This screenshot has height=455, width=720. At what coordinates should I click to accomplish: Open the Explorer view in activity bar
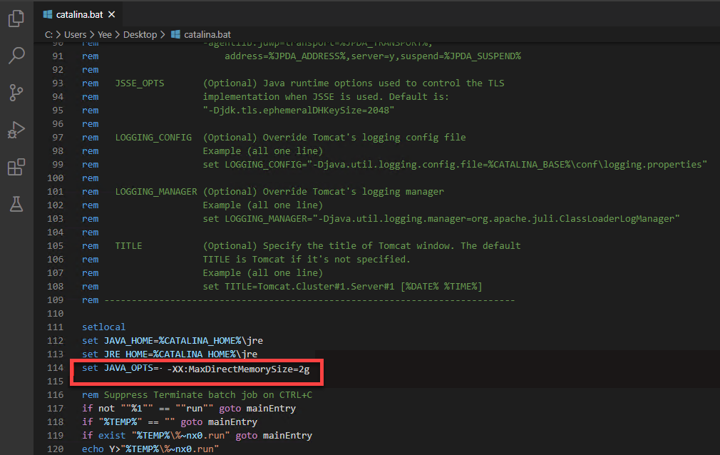point(16,19)
